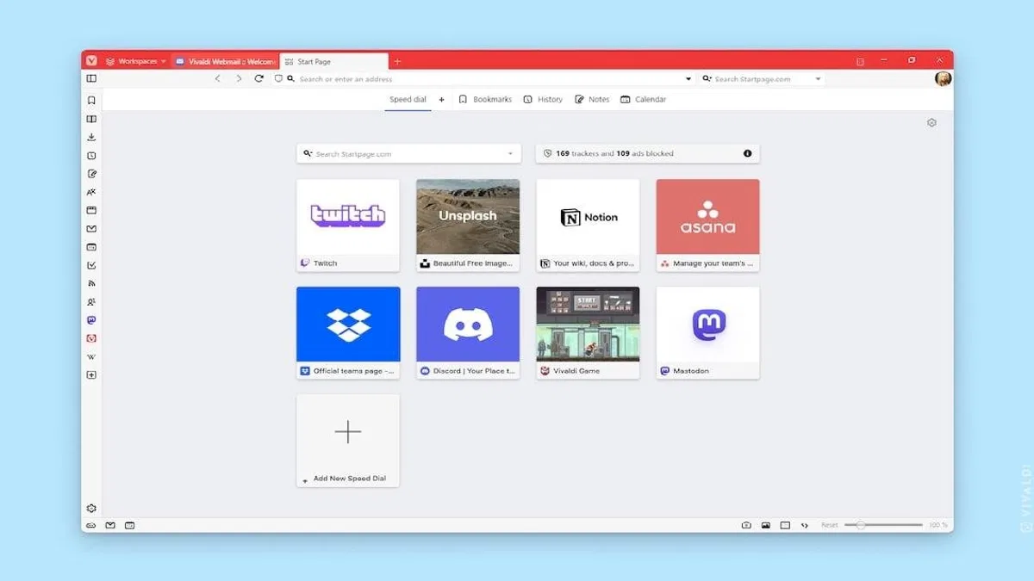Open the Reading List panel in the sidebar
Image resolution: width=1034 pixels, height=581 pixels.
[x=91, y=119]
